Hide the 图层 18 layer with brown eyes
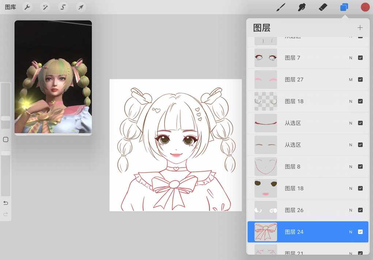 [x=361, y=188]
